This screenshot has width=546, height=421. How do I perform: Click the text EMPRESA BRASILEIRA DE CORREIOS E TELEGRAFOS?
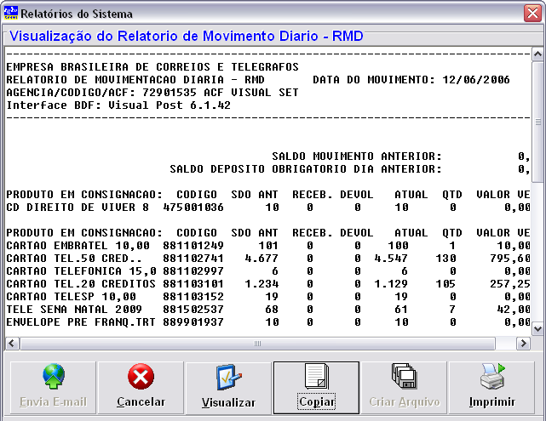pos(152,66)
